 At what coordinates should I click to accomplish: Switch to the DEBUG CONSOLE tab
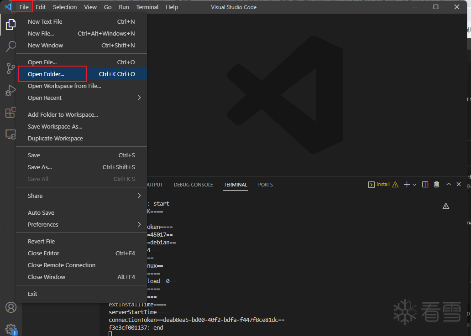coord(193,185)
